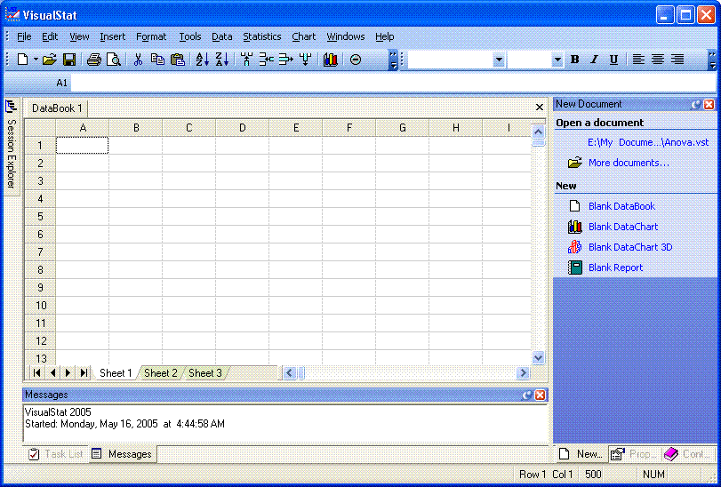This screenshot has width=721, height=487.
Task: Open the Session Explorer side tab
Action: [x=12, y=145]
